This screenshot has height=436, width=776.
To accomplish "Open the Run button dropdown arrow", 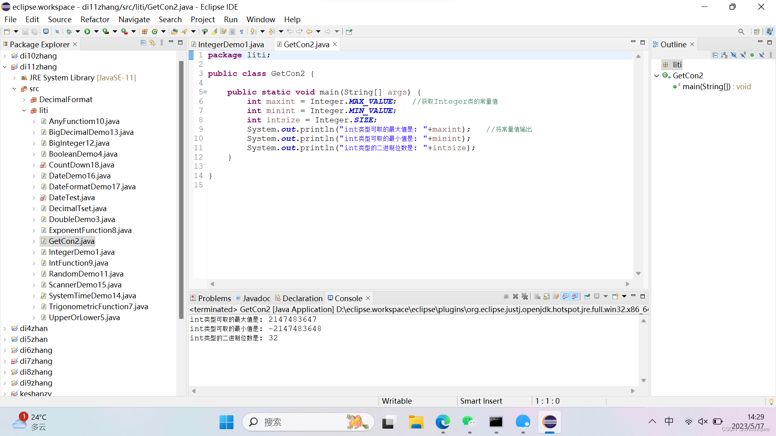I will (x=96, y=31).
